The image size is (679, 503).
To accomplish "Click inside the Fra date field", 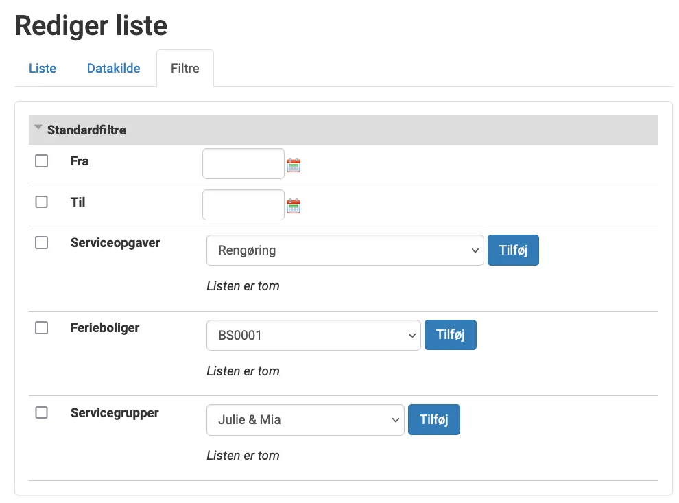I will point(243,163).
